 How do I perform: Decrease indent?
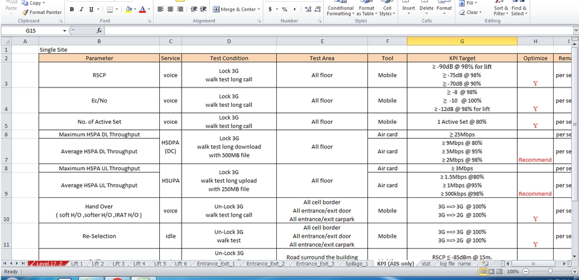pyautogui.click(x=194, y=9)
